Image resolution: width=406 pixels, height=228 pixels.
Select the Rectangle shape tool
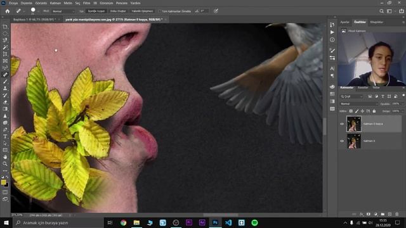[5, 150]
